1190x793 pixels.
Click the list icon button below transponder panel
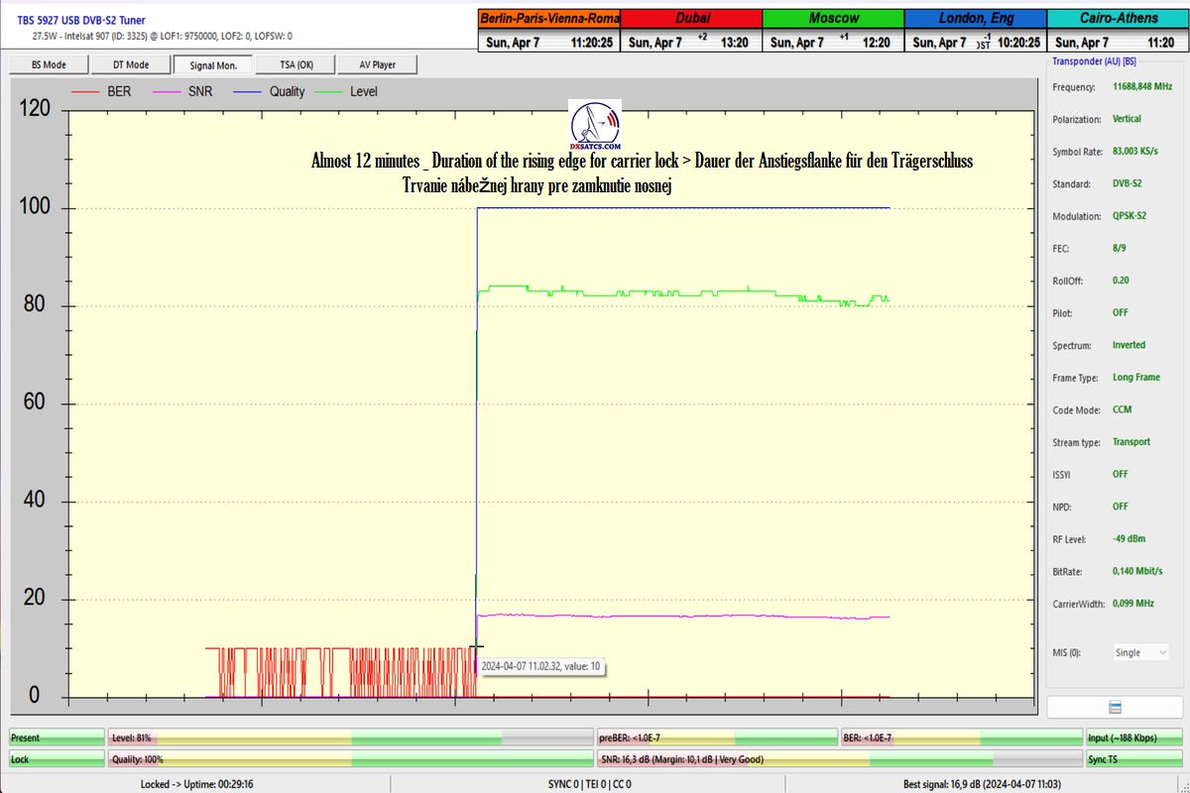tap(1115, 707)
